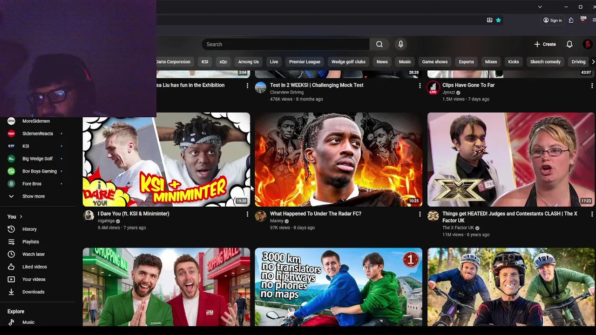This screenshot has width=596, height=335.
Task: Select the Kicks filter chip
Action: pyautogui.click(x=513, y=62)
